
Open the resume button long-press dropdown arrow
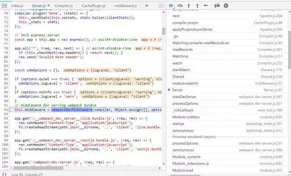tap(174, 8)
